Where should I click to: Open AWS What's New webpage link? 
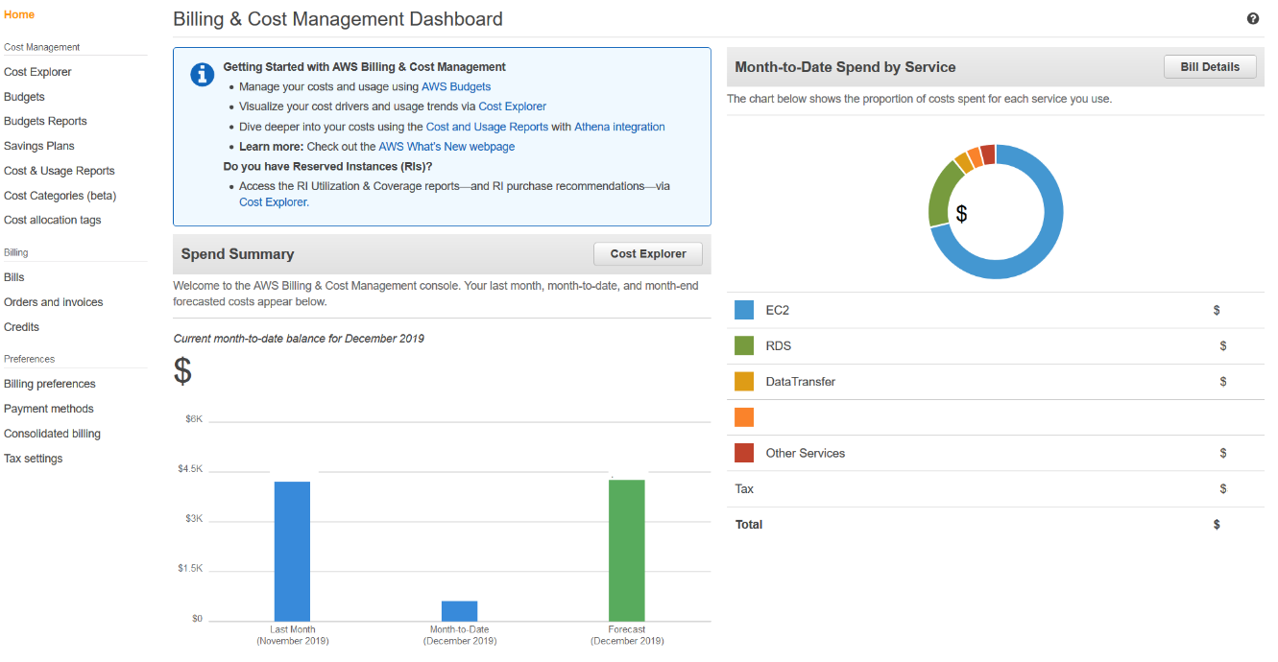click(446, 147)
